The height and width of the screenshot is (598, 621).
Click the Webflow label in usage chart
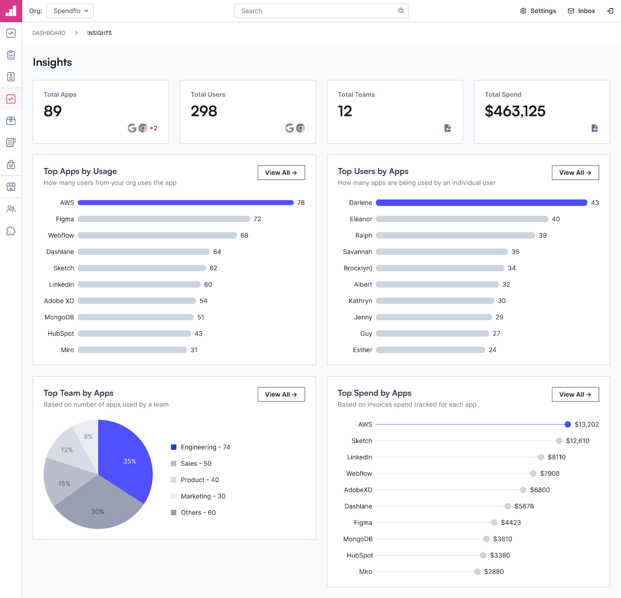click(x=61, y=235)
